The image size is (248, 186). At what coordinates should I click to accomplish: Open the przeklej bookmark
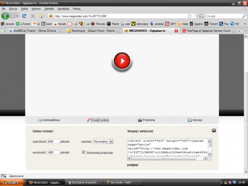[x=157, y=24]
